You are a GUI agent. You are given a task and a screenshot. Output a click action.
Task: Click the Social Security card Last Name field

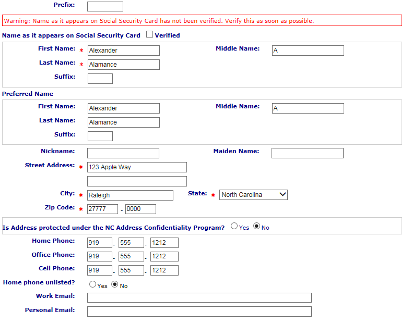[x=123, y=65]
